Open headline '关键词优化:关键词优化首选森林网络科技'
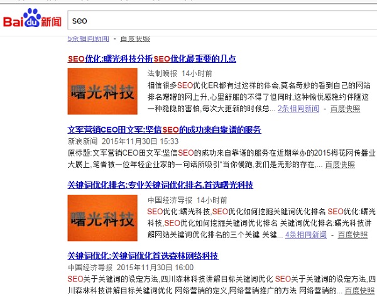 [x=143, y=256]
